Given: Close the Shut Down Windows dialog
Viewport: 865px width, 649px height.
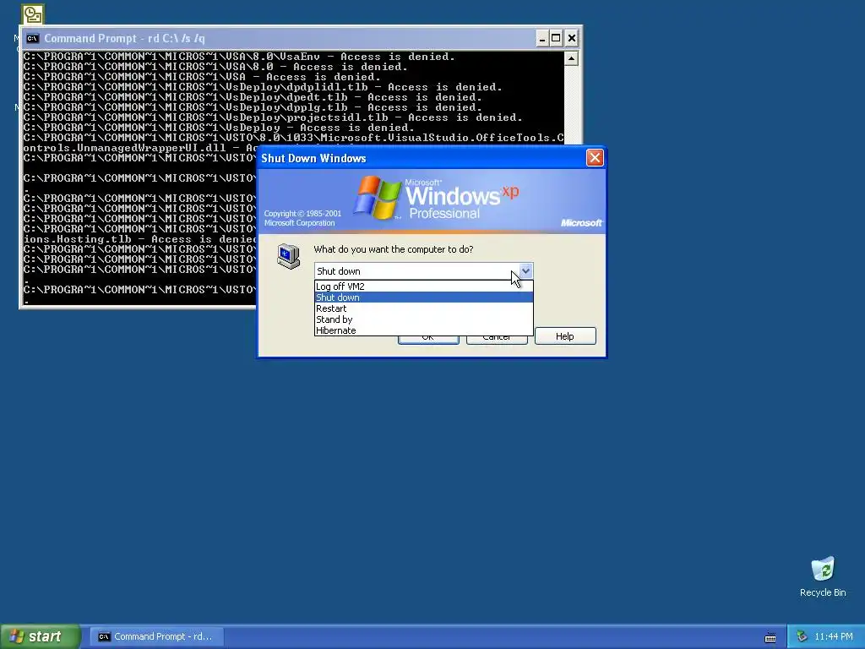Looking at the screenshot, I should [595, 158].
